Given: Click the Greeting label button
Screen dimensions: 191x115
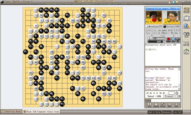Looking at the screenshot, I should point(148,101).
